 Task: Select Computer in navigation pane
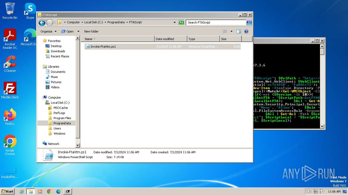coord(54,97)
